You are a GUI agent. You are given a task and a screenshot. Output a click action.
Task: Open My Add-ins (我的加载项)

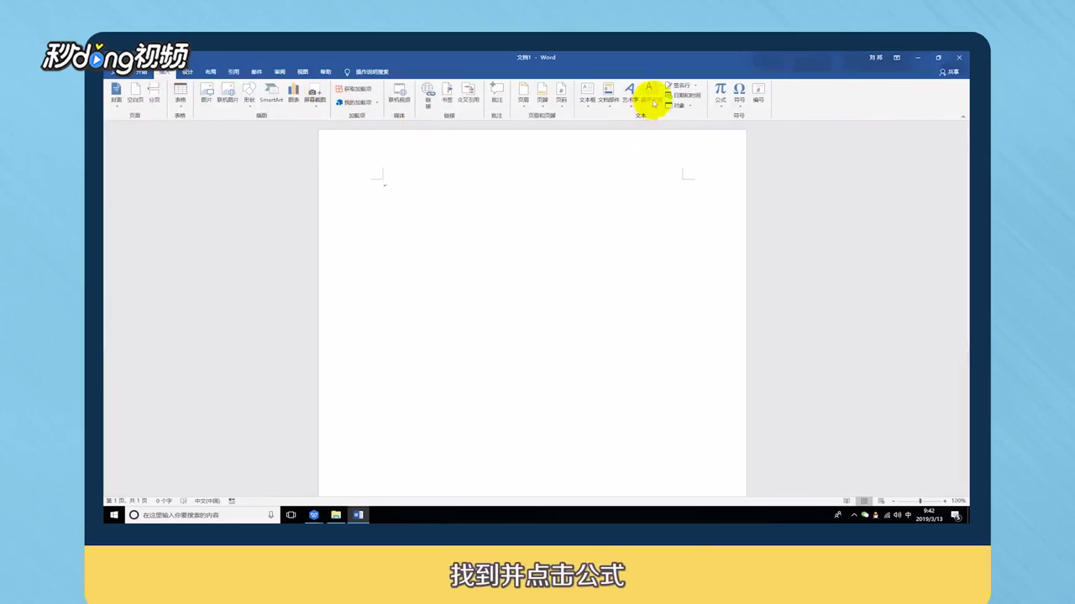[355, 102]
